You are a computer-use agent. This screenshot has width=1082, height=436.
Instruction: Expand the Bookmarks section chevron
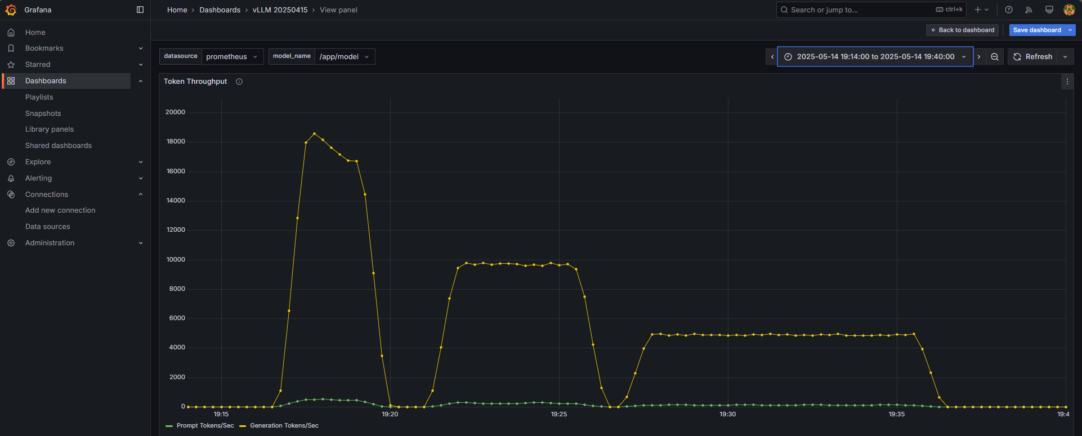pyautogui.click(x=141, y=48)
